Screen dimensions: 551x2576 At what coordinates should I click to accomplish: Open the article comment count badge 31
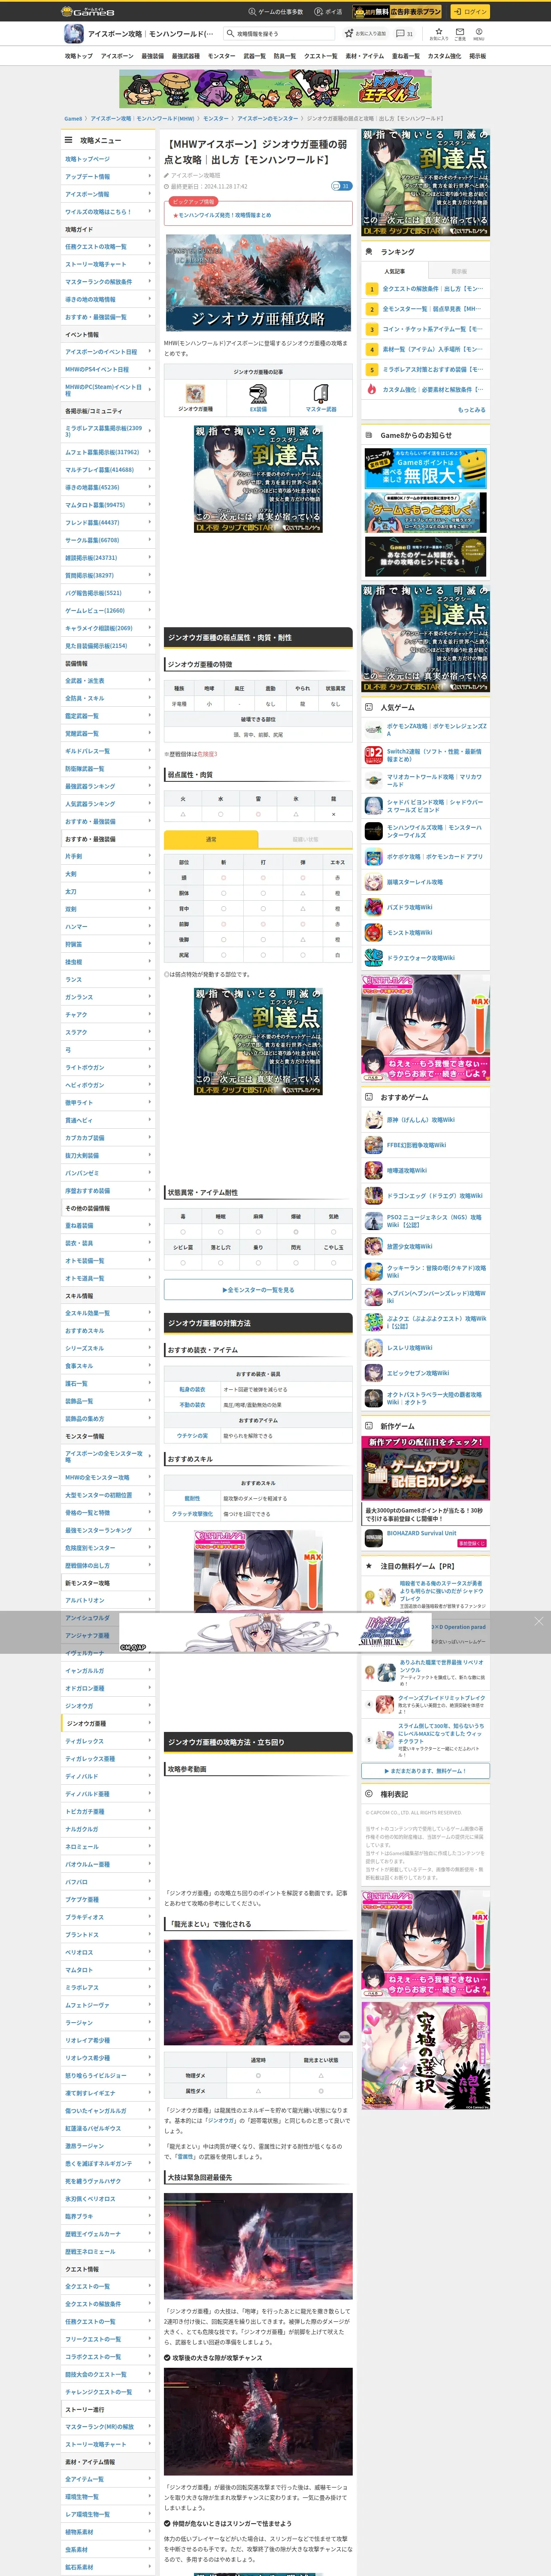tap(341, 186)
